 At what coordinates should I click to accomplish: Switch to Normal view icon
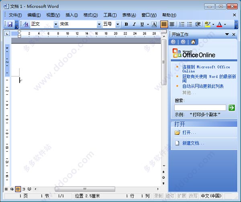click(x=6, y=189)
